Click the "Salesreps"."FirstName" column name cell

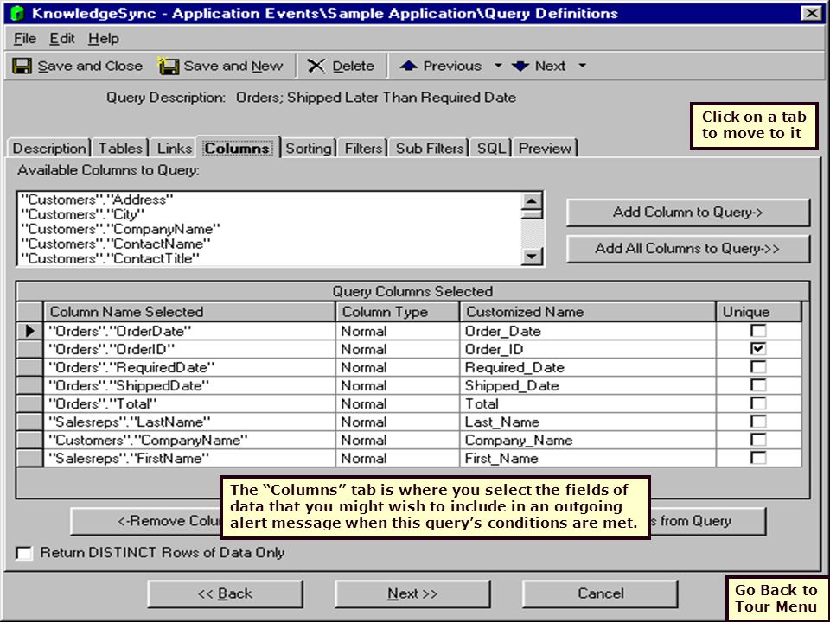click(x=189, y=458)
